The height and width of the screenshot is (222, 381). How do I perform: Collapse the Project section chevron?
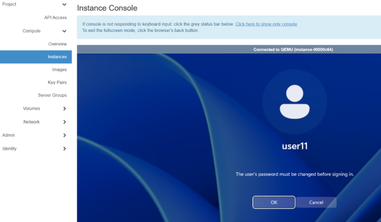pos(64,4)
